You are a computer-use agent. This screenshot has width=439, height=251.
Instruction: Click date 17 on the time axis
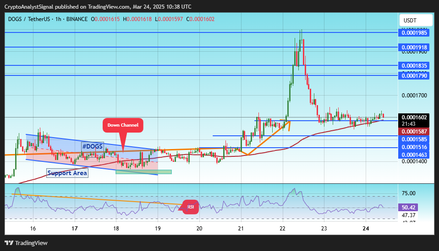75,229
